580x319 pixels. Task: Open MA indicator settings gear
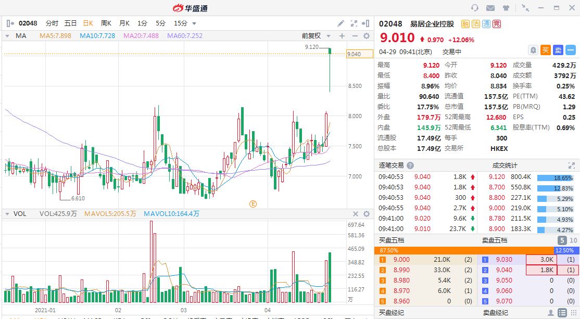coord(367,36)
